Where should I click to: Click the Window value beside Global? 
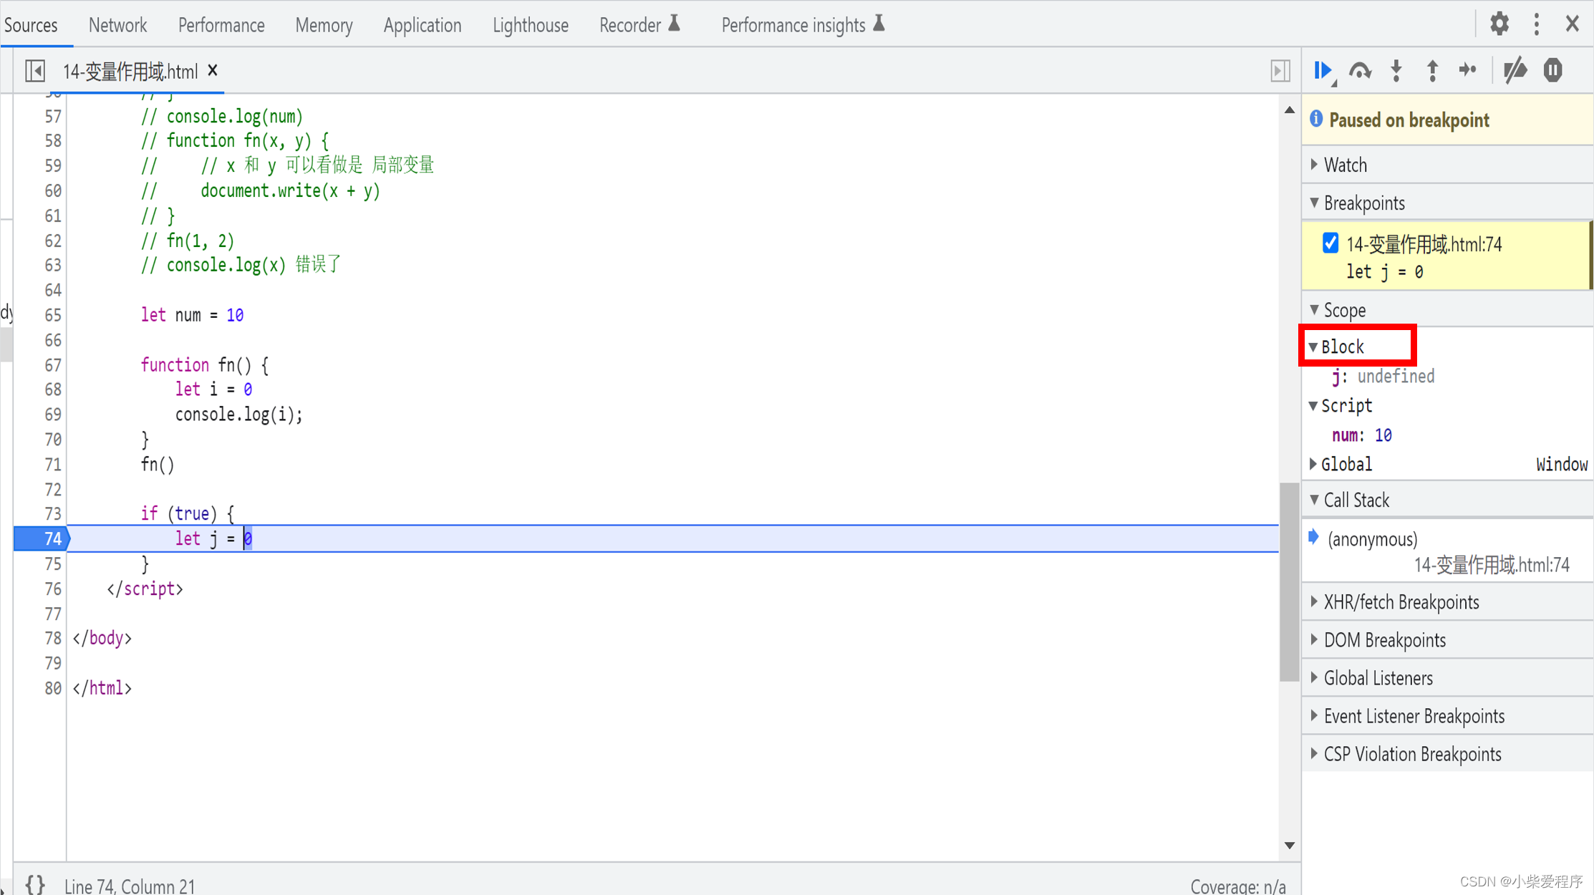(x=1562, y=464)
